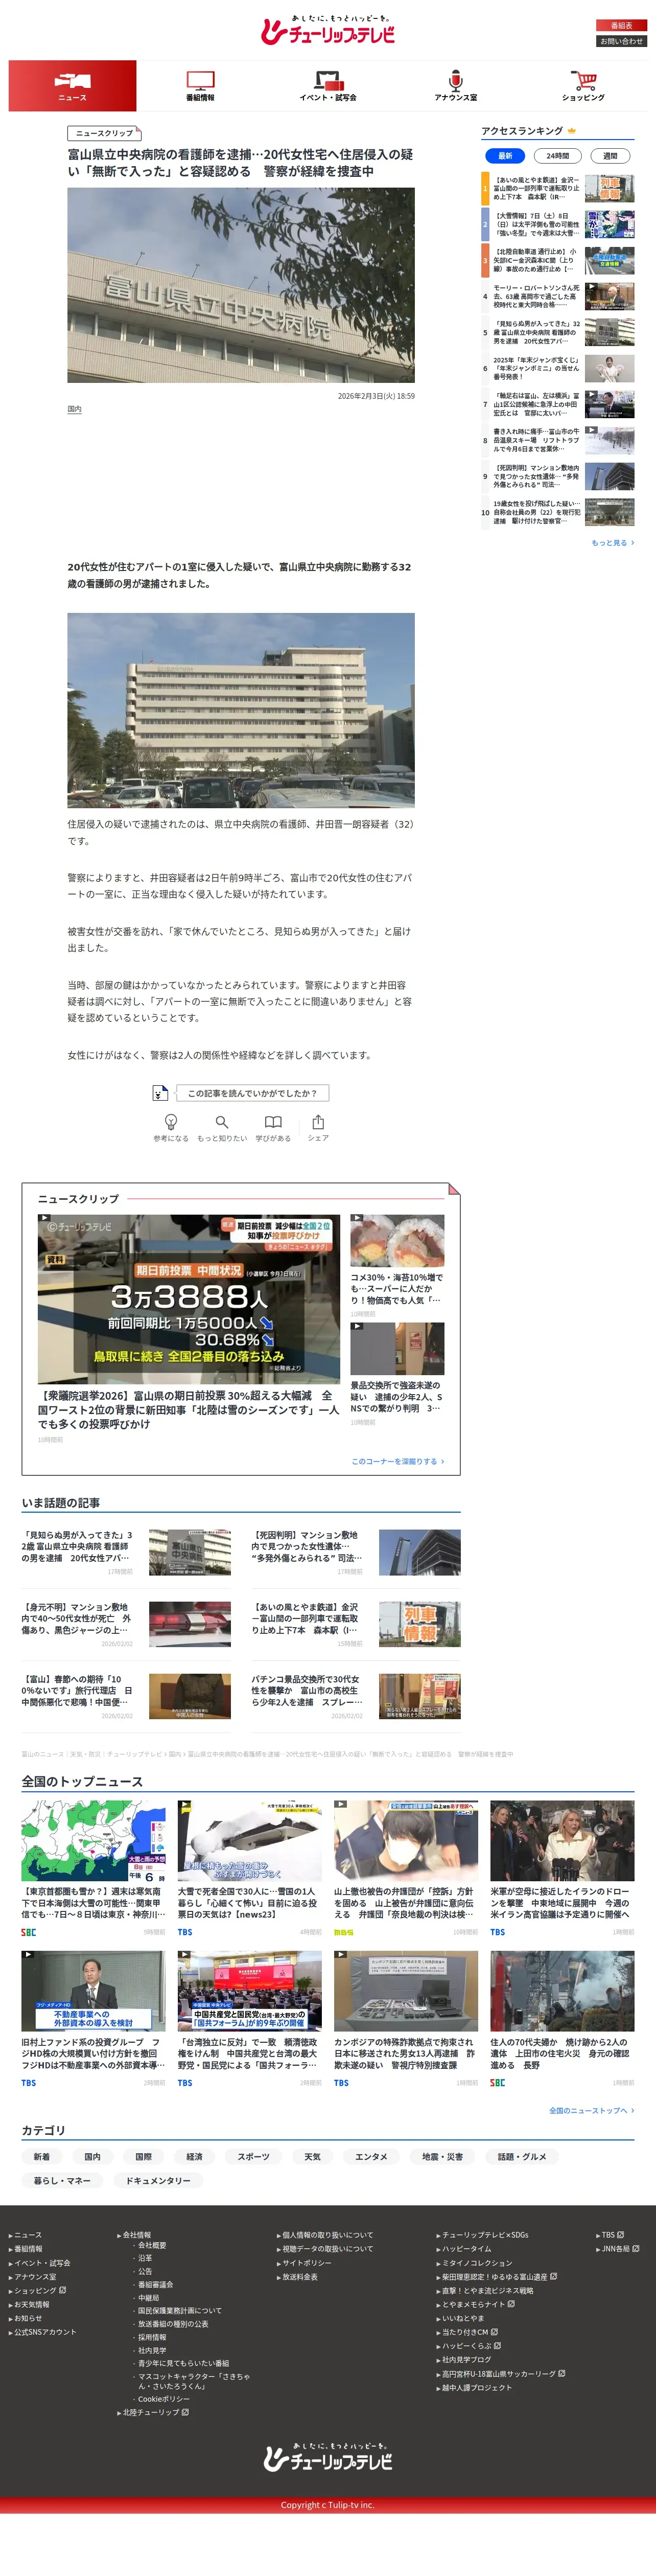Click the external-link icon next to 北陸チューリップ
This screenshot has width=656, height=2576.
point(185,2412)
